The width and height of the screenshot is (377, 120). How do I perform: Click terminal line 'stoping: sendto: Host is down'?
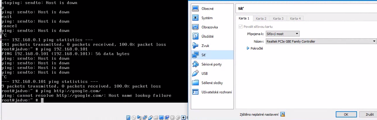click(39, 3)
